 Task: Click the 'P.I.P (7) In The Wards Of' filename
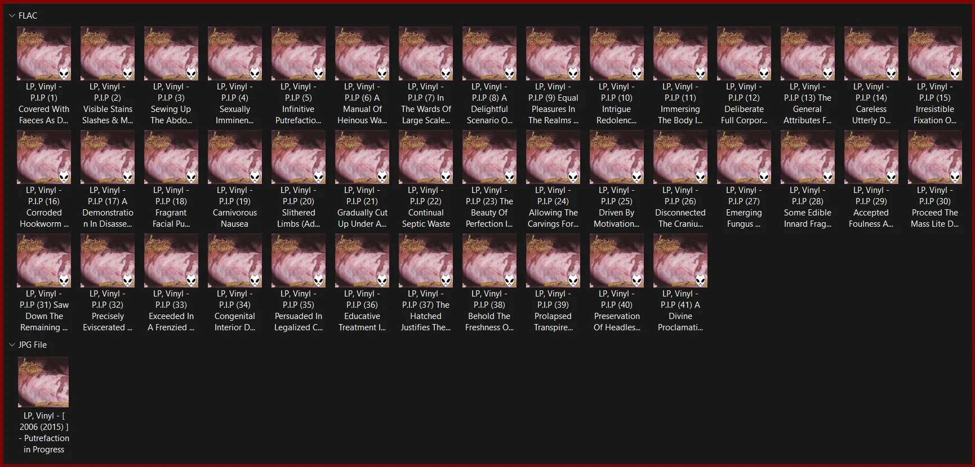click(426, 104)
